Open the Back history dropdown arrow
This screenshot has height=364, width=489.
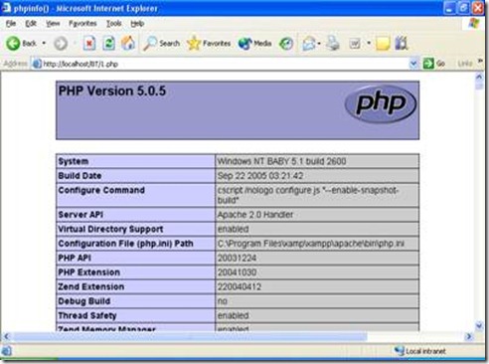(x=44, y=43)
